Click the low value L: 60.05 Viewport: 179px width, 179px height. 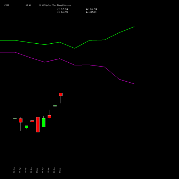click(x=91, y=12)
